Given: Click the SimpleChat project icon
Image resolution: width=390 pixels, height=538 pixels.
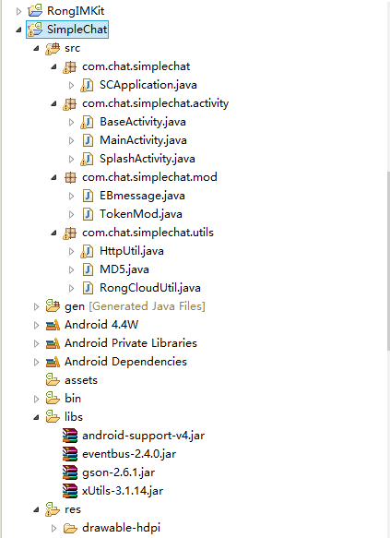Looking at the screenshot, I should tap(35, 30).
